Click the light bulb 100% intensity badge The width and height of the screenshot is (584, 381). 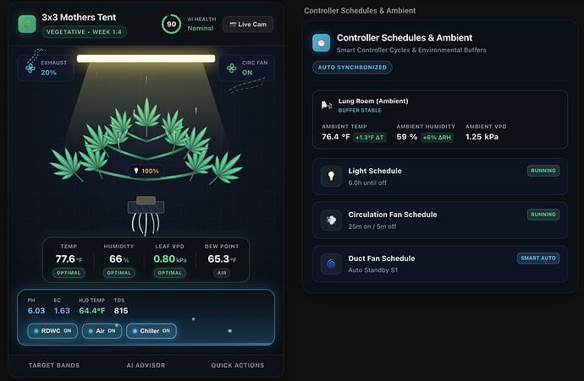tap(146, 171)
